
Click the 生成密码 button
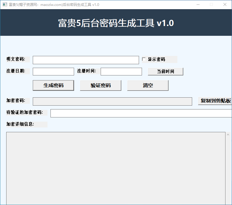pyautogui.click(x=53, y=85)
